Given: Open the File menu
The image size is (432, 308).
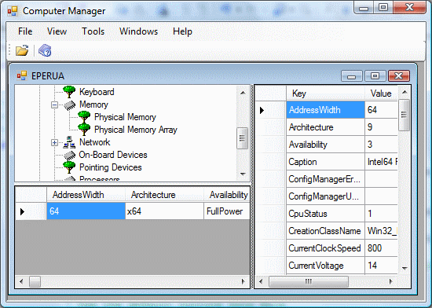Looking at the screenshot, I should click(25, 31).
